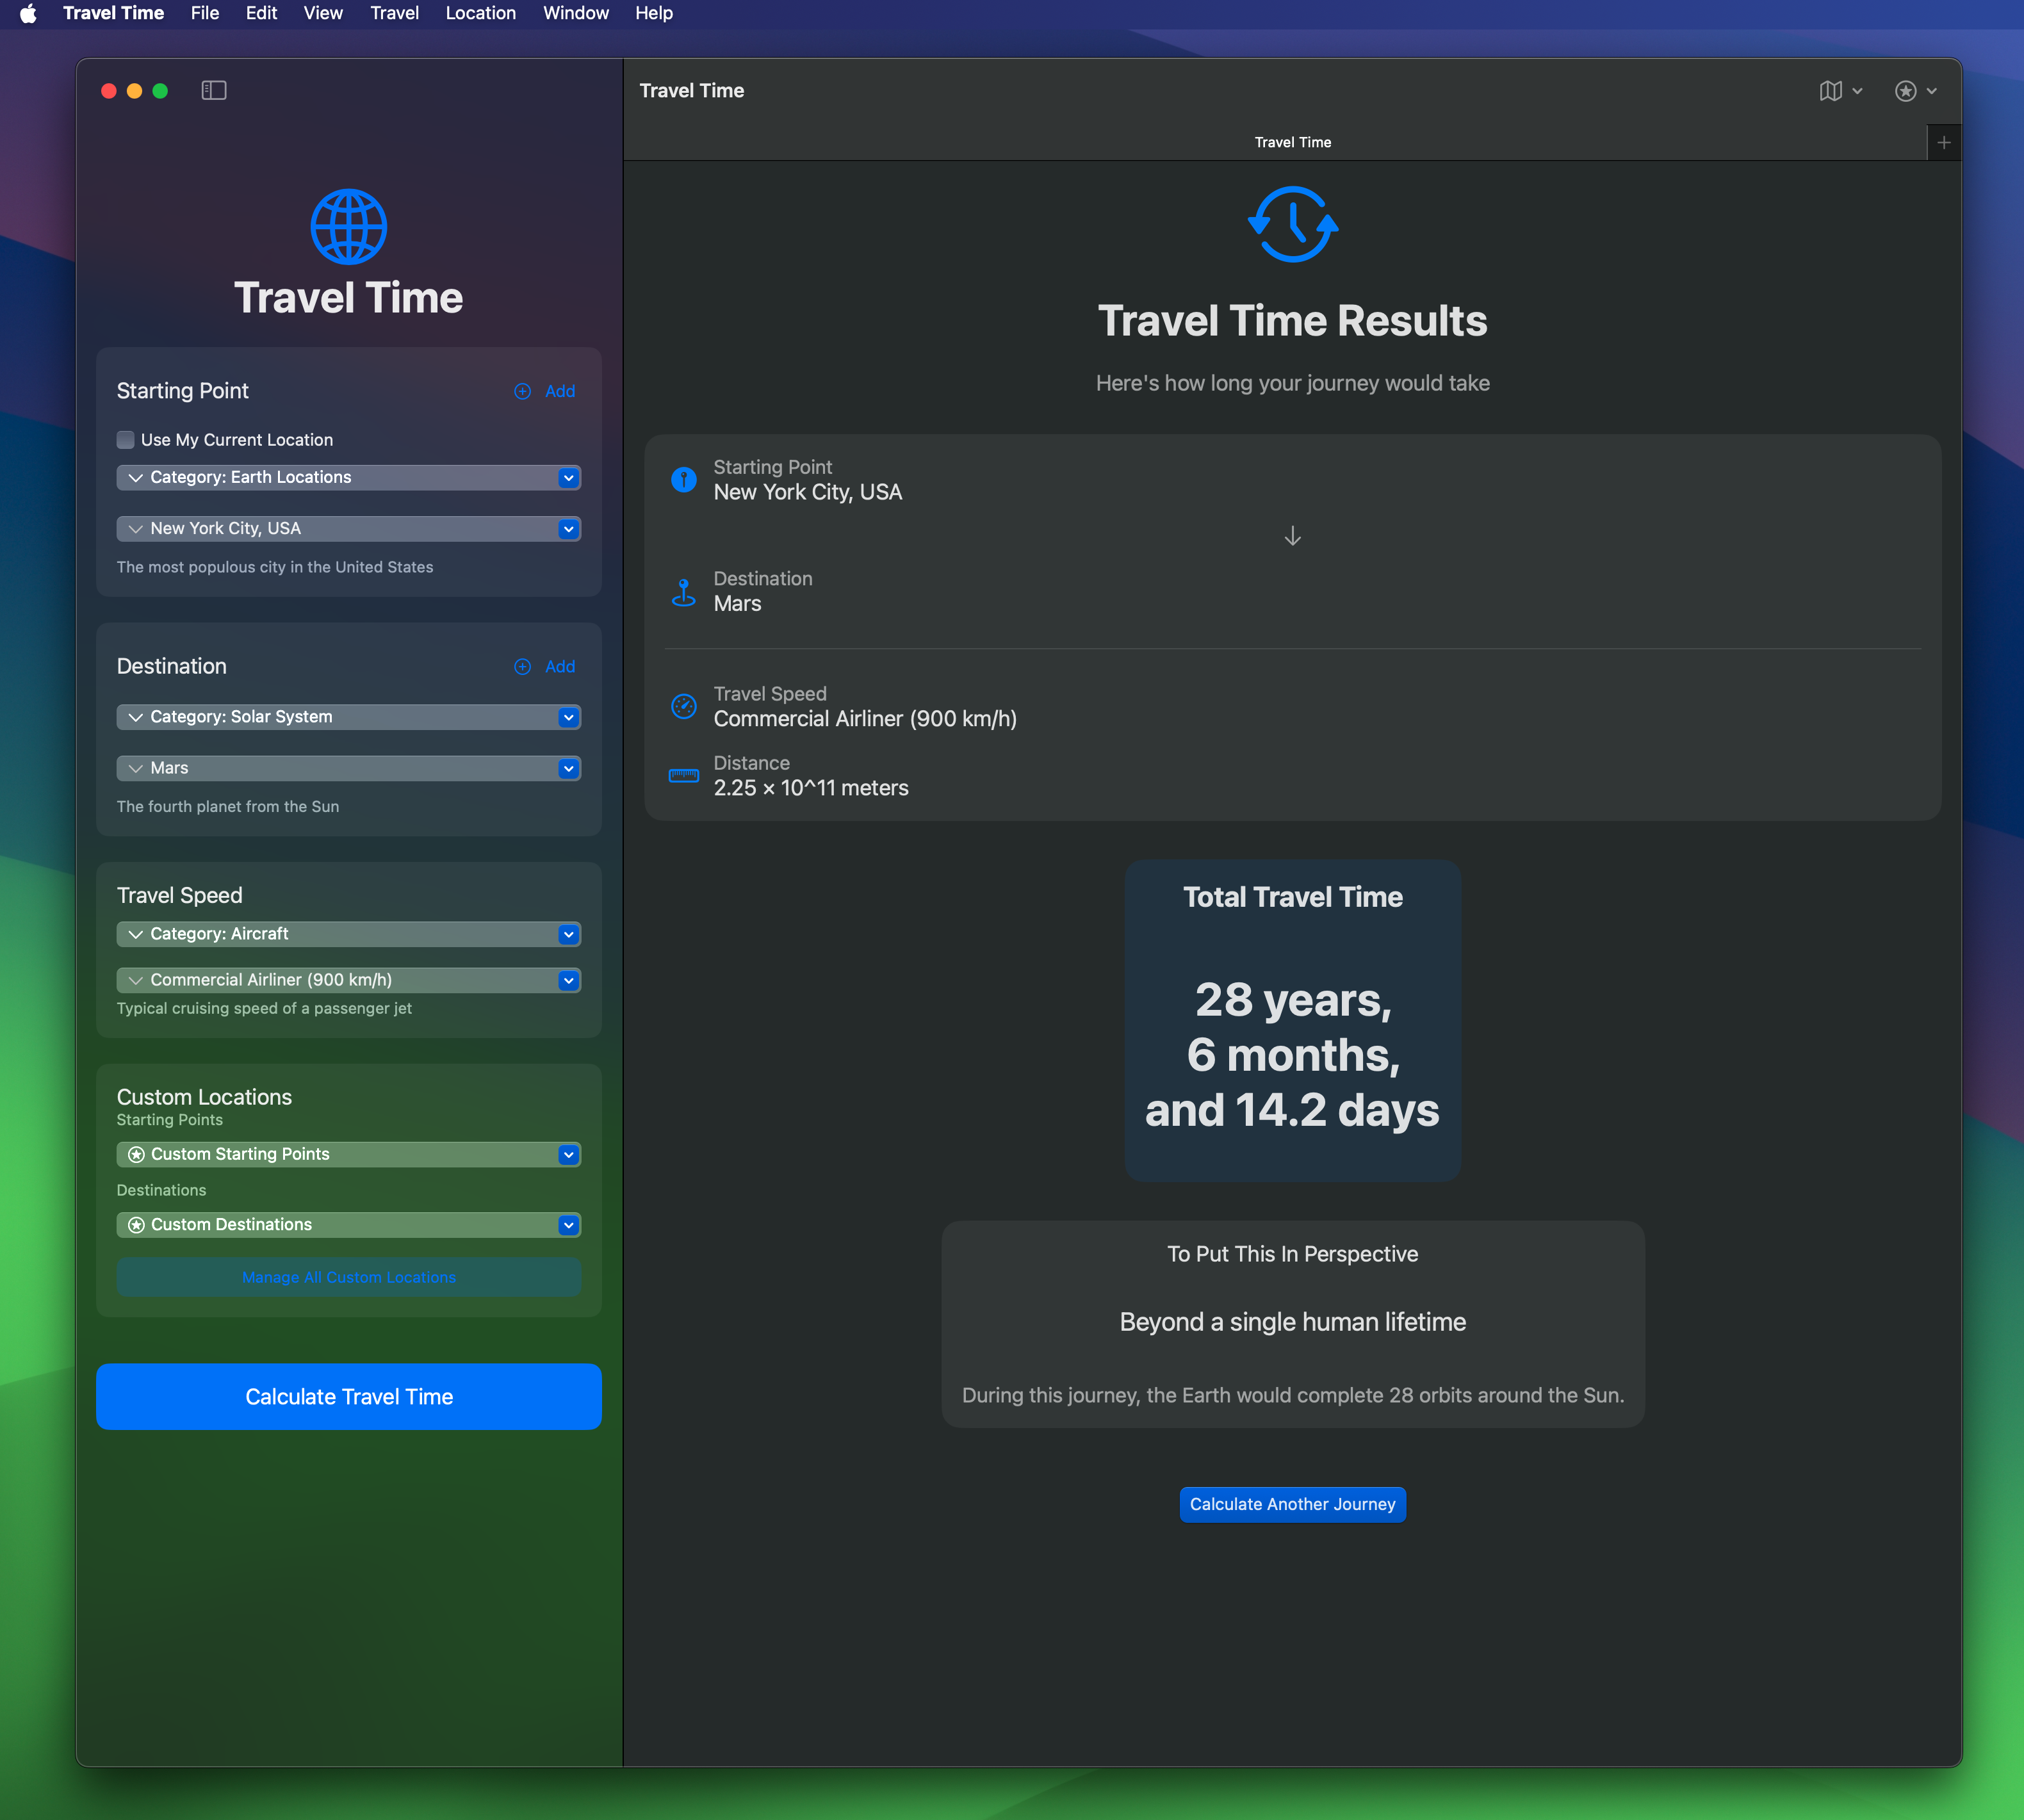Viewport: 2024px width, 1820px height.
Task: Open the Location menu in menu bar
Action: pyautogui.click(x=480, y=13)
